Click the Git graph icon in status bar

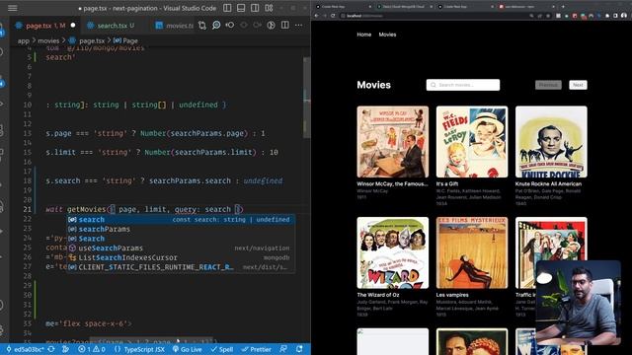pos(66,349)
